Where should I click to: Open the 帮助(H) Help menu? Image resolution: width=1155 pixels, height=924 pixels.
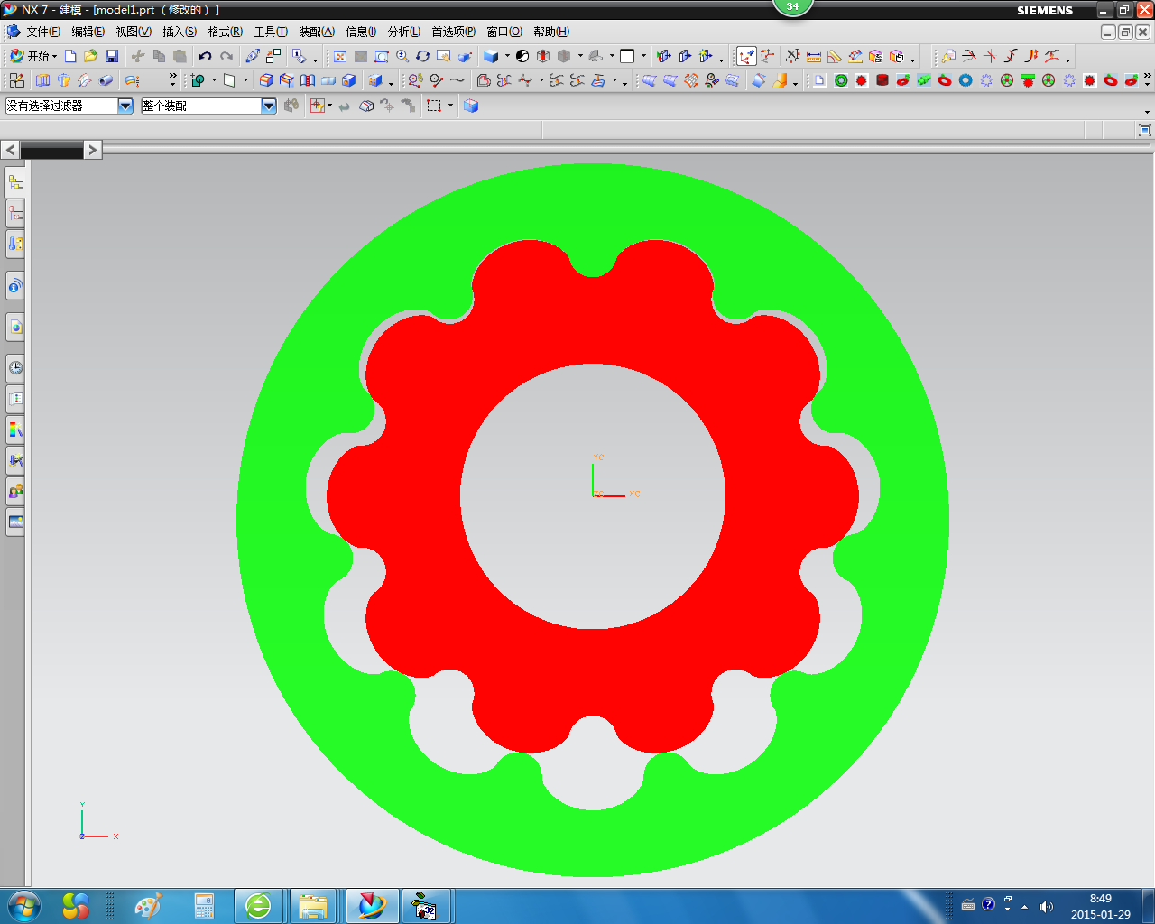[551, 32]
